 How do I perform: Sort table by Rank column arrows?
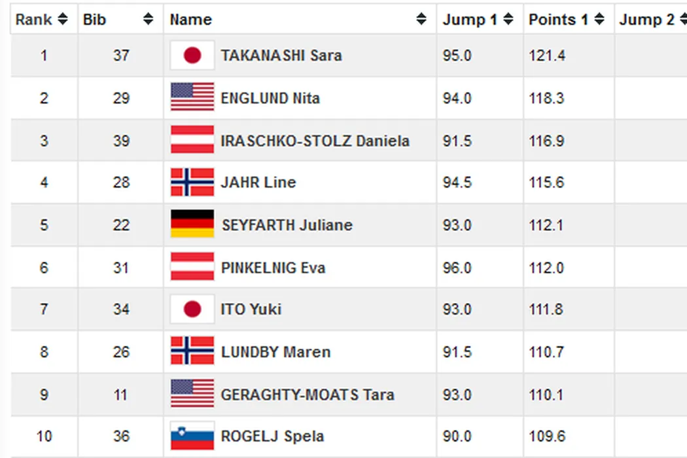(63, 20)
